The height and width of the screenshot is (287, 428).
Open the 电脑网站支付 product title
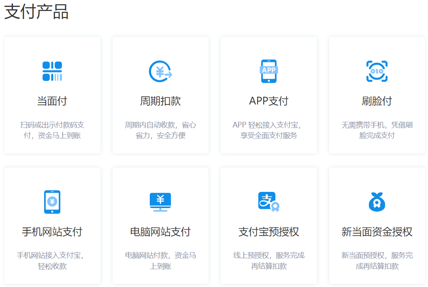[160, 232]
